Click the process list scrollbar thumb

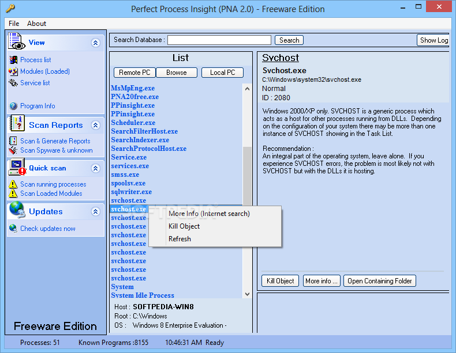[247, 177]
